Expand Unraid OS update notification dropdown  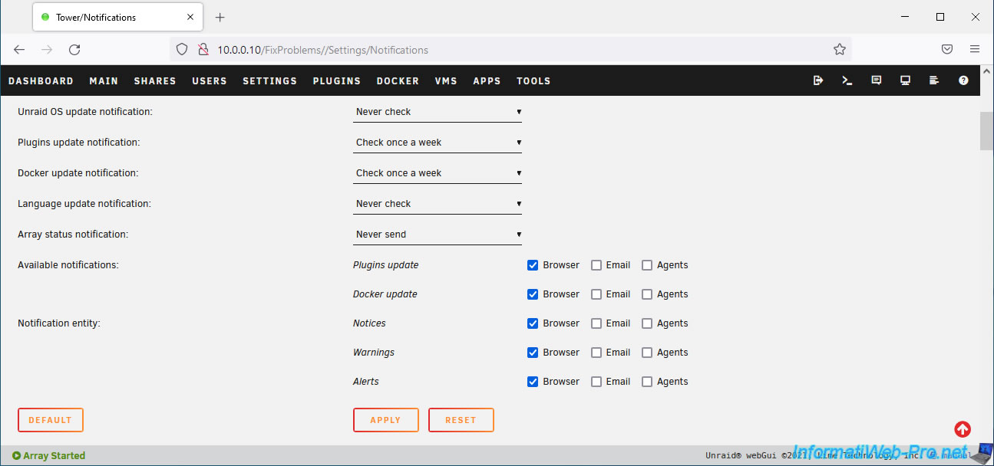pos(438,112)
